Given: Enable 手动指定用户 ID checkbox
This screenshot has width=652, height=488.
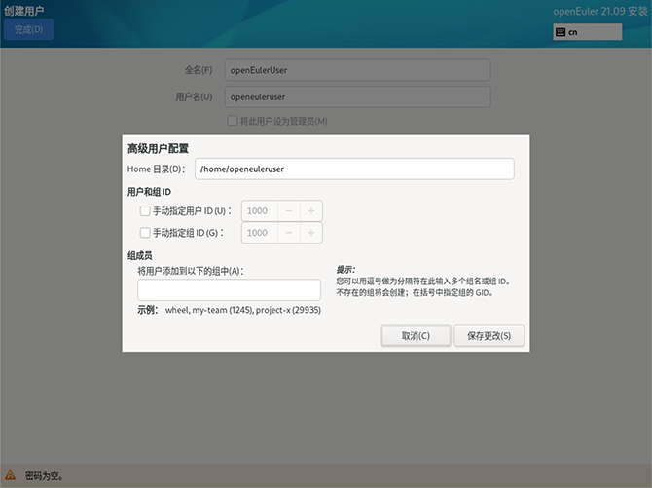Looking at the screenshot, I should (145, 210).
